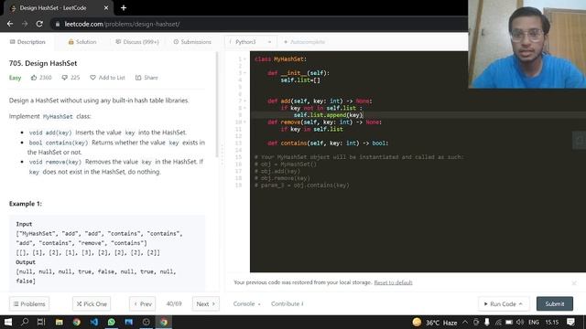
Task: Go to next problem with Next
Action: tap(205, 304)
